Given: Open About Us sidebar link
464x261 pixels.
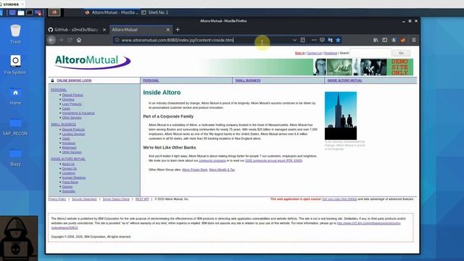Looking at the screenshot, I should pyautogui.click(x=68, y=164).
